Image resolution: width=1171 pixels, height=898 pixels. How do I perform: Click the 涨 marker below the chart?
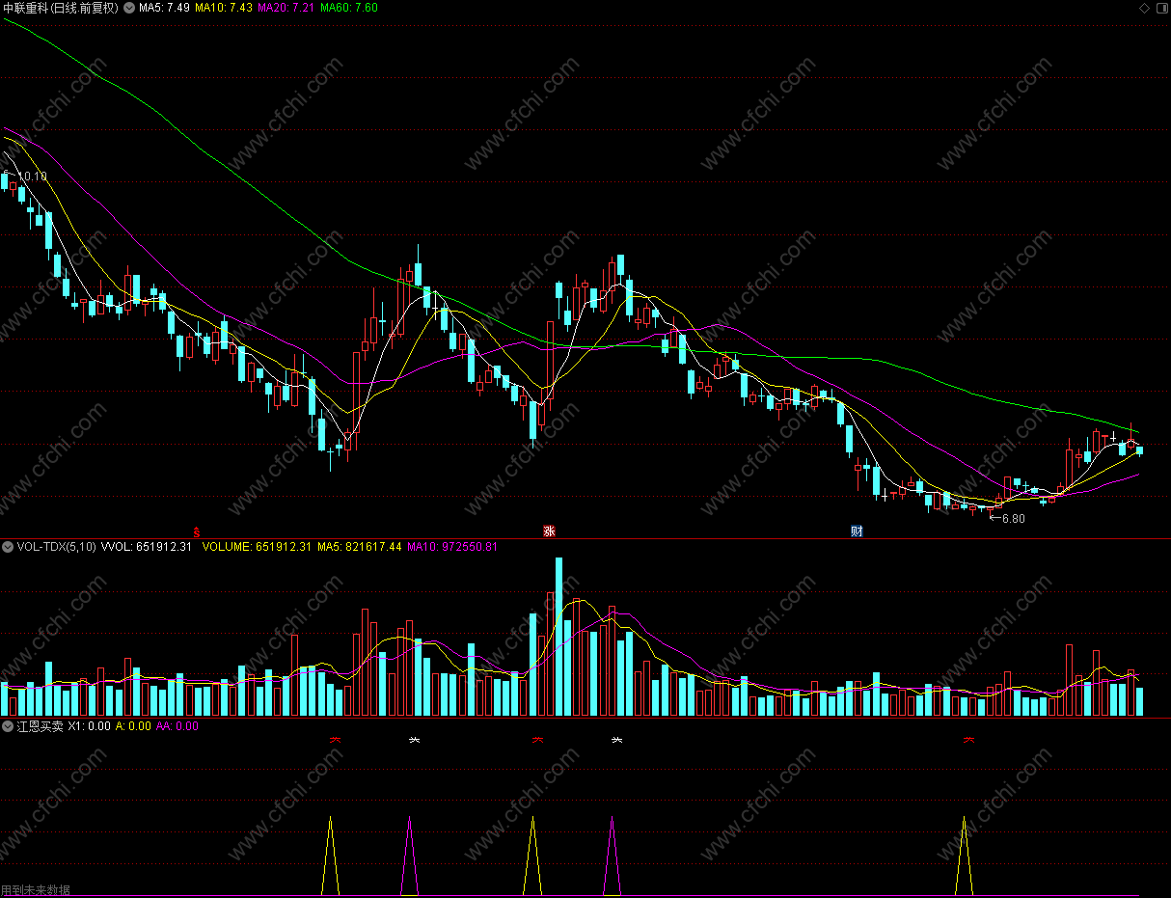click(x=549, y=531)
